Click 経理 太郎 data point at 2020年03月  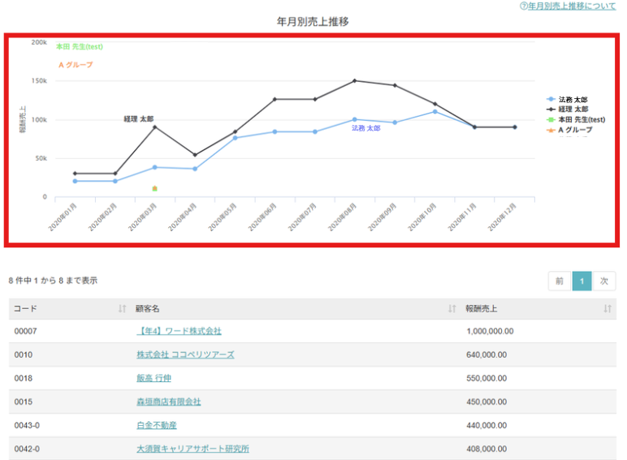(154, 127)
